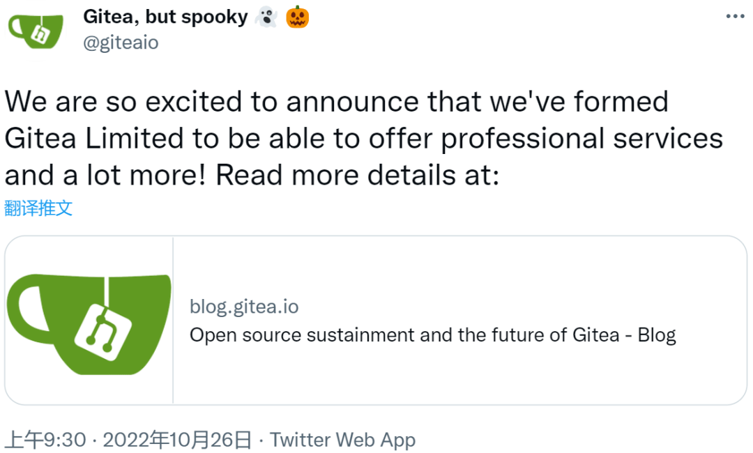Open the blog.gitea.io link preview card
Image resolution: width=753 pixels, height=453 pixels.
click(376, 317)
